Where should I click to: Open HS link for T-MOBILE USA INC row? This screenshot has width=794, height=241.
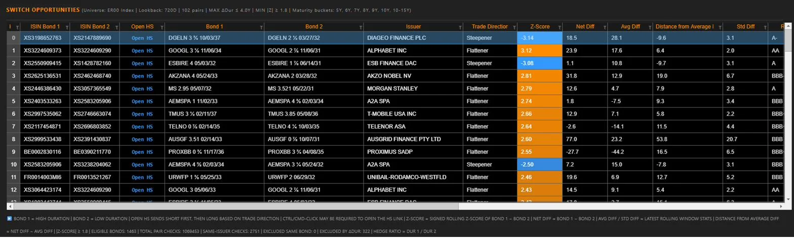click(142, 114)
